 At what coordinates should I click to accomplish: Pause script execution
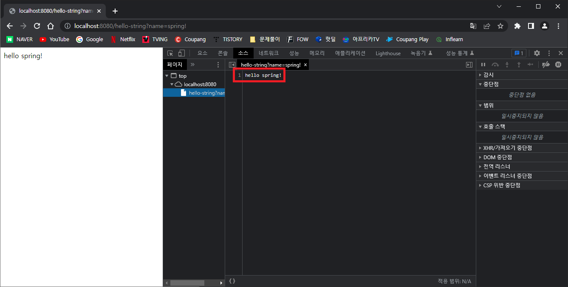click(x=483, y=65)
